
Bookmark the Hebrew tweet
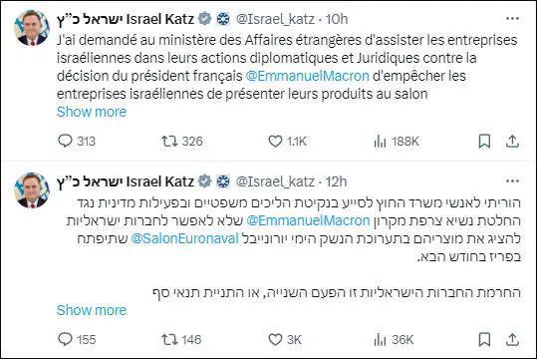[x=484, y=340]
